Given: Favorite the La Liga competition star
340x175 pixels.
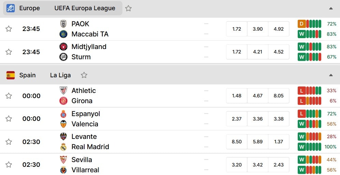Looking at the screenshot, I should click(x=84, y=75).
